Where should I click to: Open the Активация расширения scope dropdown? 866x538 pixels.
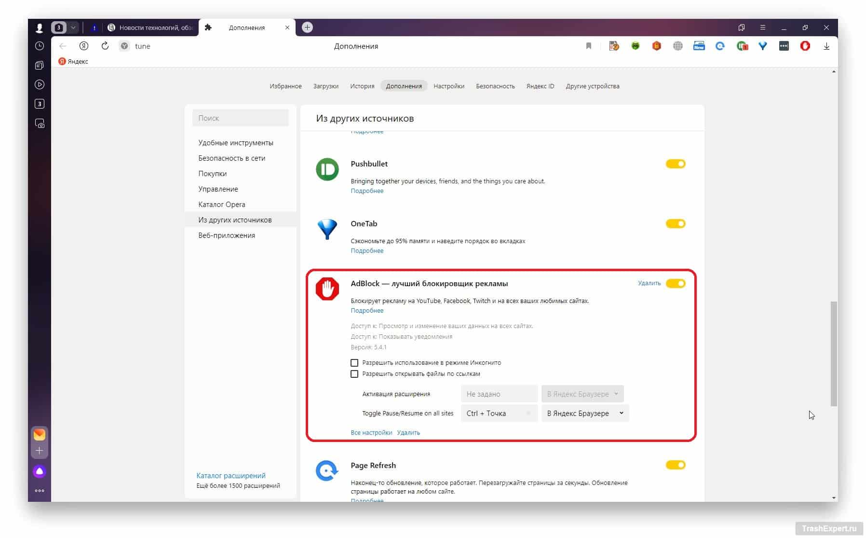[x=582, y=394]
